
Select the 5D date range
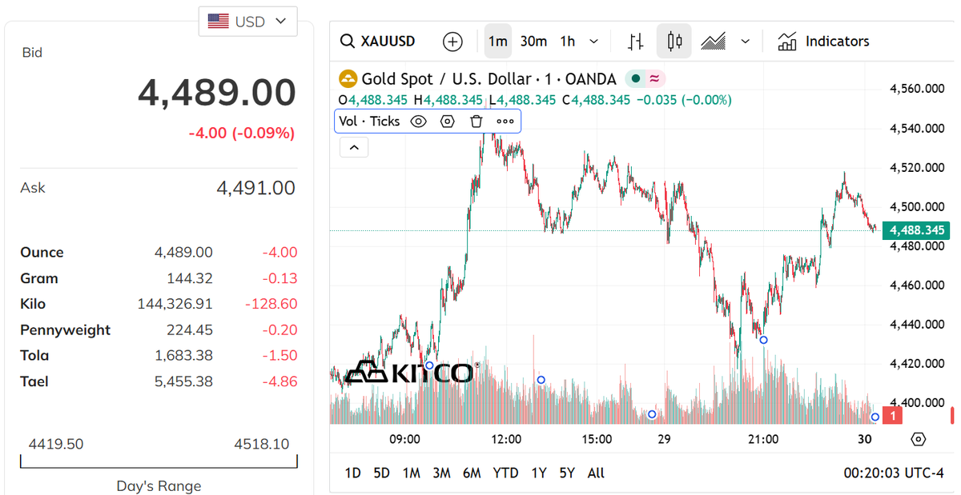tap(381, 473)
